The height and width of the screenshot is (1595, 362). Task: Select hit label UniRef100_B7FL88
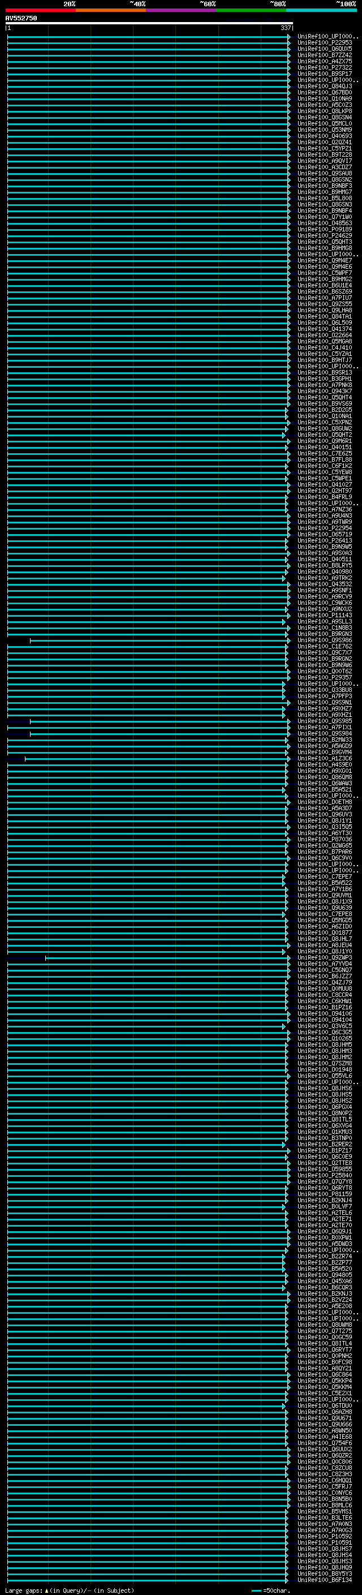(325, 459)
